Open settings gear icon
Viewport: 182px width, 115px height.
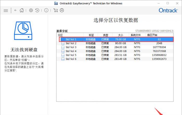[31, 10]
